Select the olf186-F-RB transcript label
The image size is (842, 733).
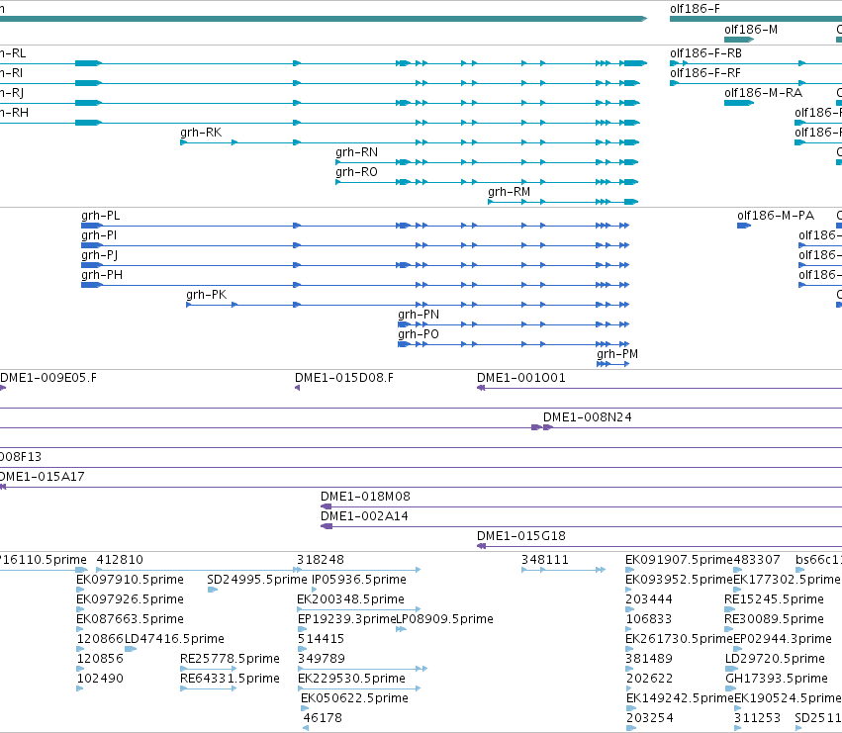(x=705, y=53)
